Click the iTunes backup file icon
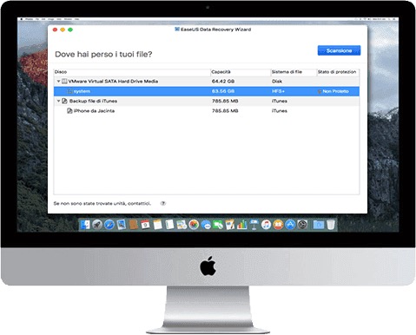Viewport: 416px width, 335px height. (x=65, y=101)
